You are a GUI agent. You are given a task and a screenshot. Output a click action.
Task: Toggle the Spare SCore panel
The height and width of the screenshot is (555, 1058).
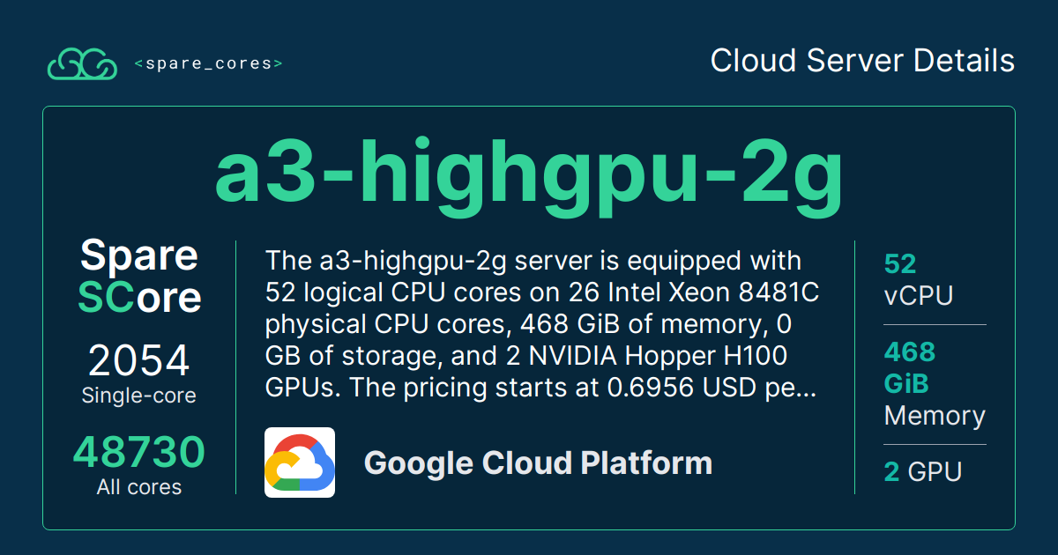[x=138, y=277]
